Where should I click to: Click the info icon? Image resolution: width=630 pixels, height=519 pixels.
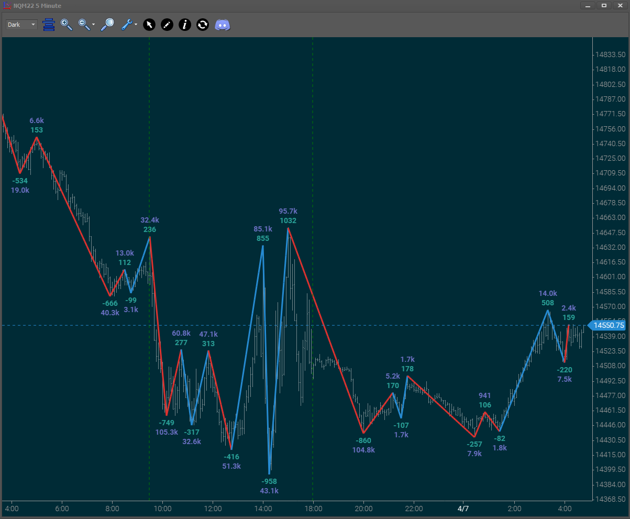(185, 25)
